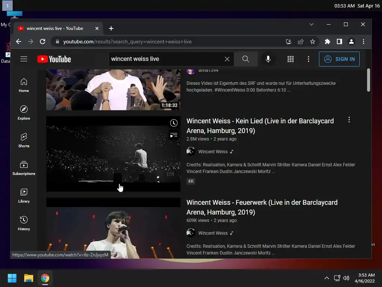Open Wincent Weiss channel under Feuerwerk
382x287 pixels.
click(x=213, y=233)
